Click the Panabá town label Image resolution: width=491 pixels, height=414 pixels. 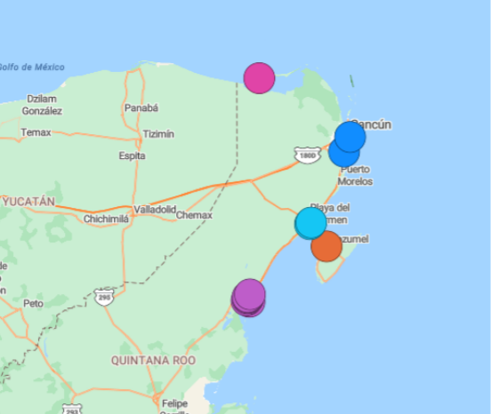[141, 108]
